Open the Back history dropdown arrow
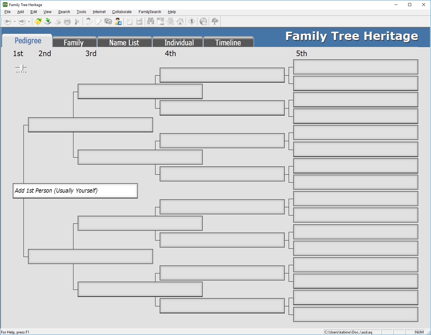Screen dimensions: 431x335 coord(14,22)
